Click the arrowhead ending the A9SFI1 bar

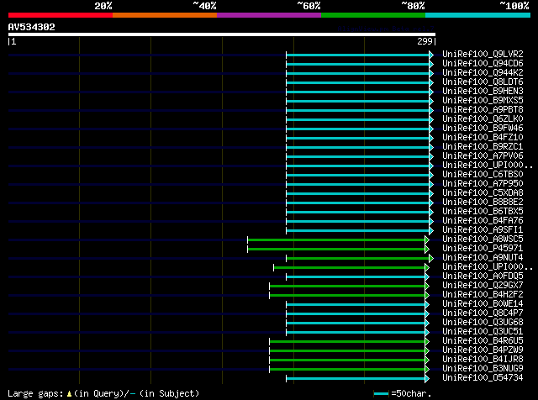(x=431, y=230)
